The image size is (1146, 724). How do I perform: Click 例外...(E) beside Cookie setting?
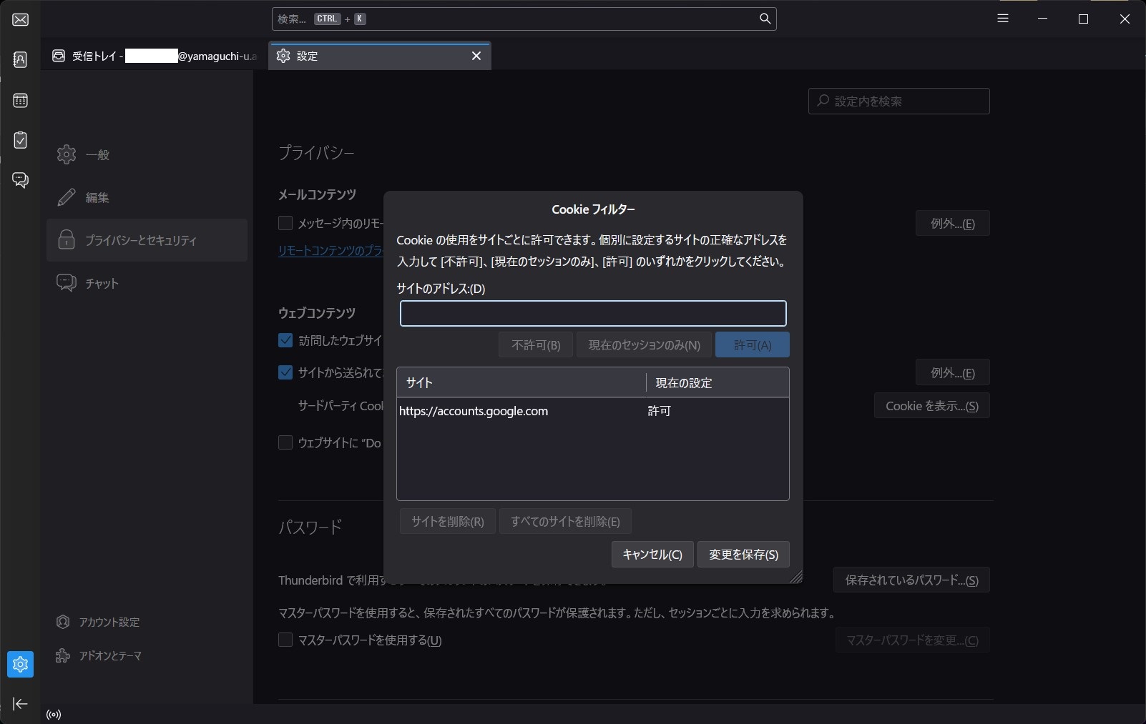tap(952, 373)
